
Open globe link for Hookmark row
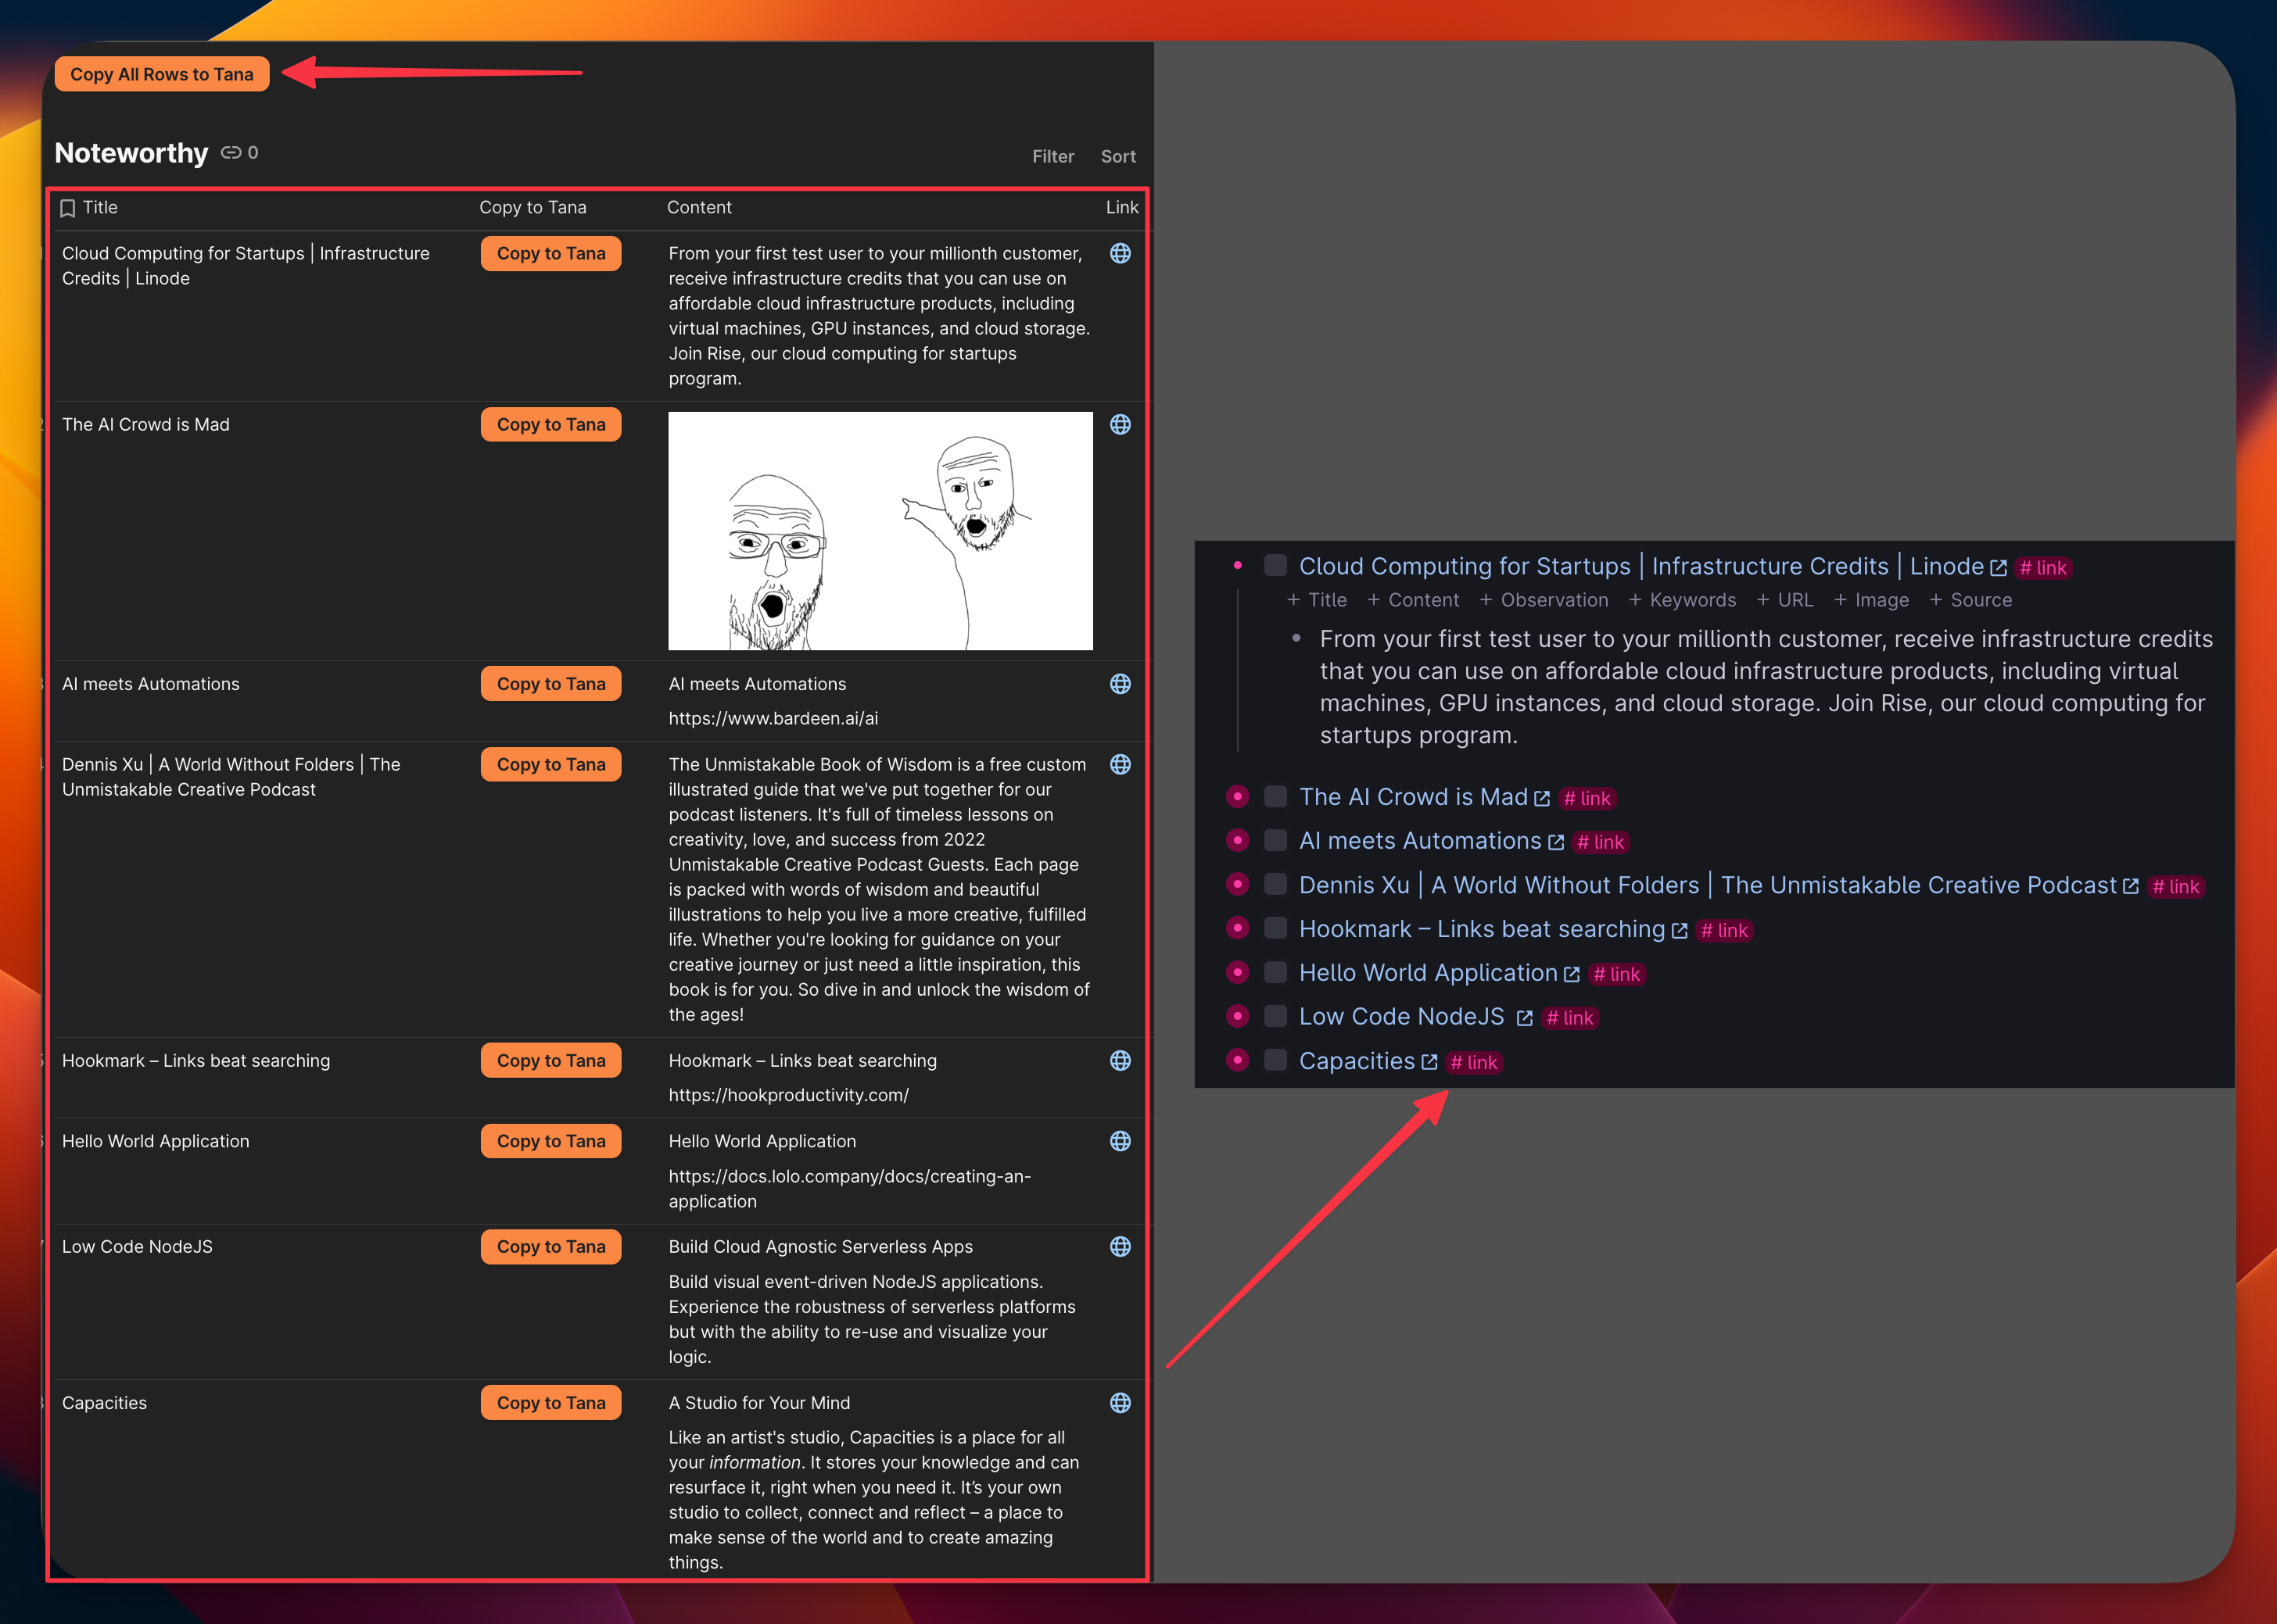click(1121, 1060)
